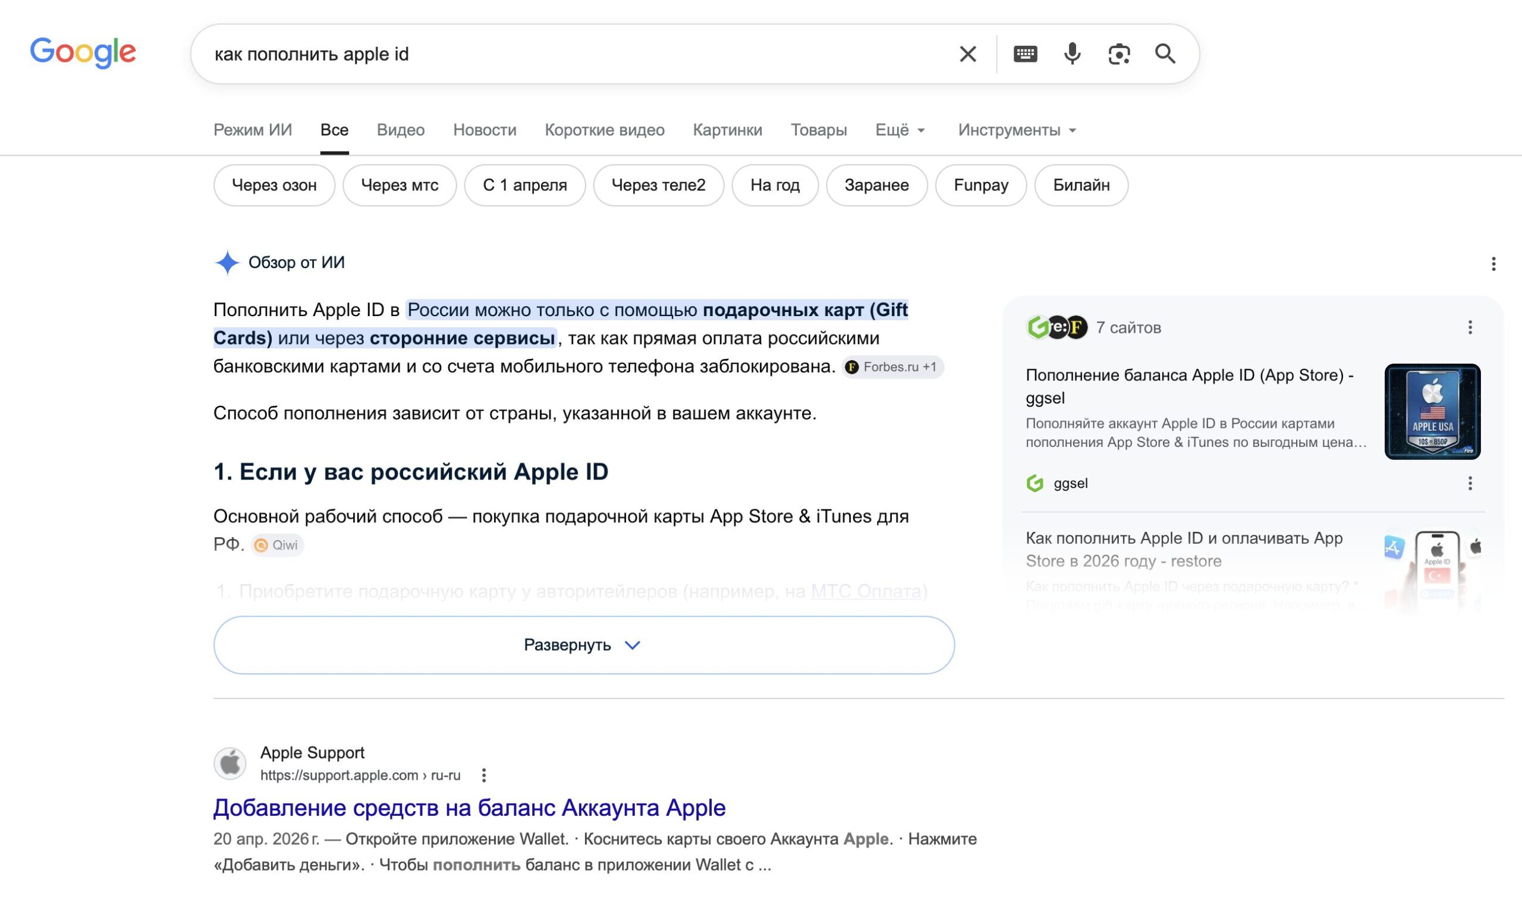Open the Forbes.ru +1 source chip
Viewport: 1522px width, 902px height.
[892, 367]
